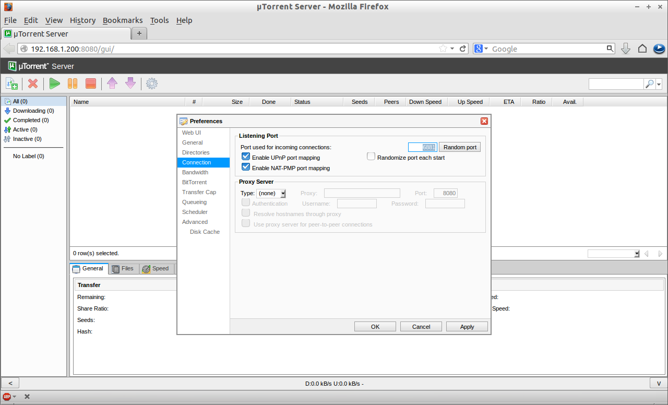
Task: Toggle Enable UPnP port mapping checkbox
Action: pos(246,157)
